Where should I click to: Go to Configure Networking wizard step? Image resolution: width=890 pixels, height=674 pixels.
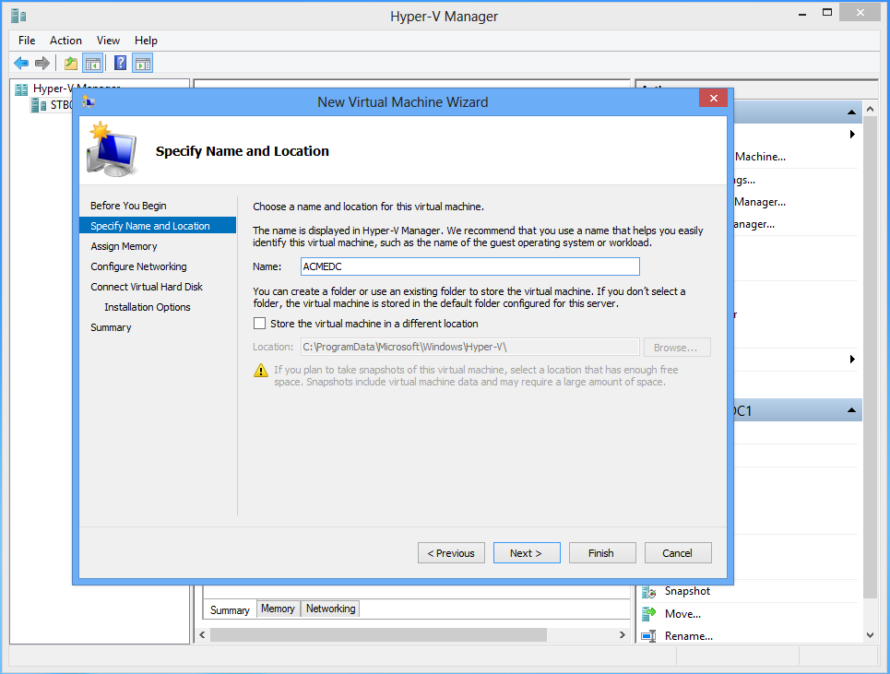click(x=138, y=266)
